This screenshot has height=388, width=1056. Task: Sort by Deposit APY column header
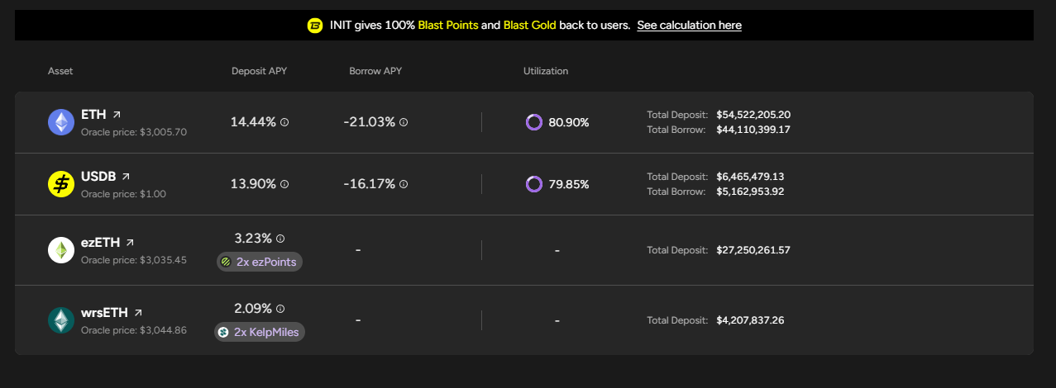259,71
